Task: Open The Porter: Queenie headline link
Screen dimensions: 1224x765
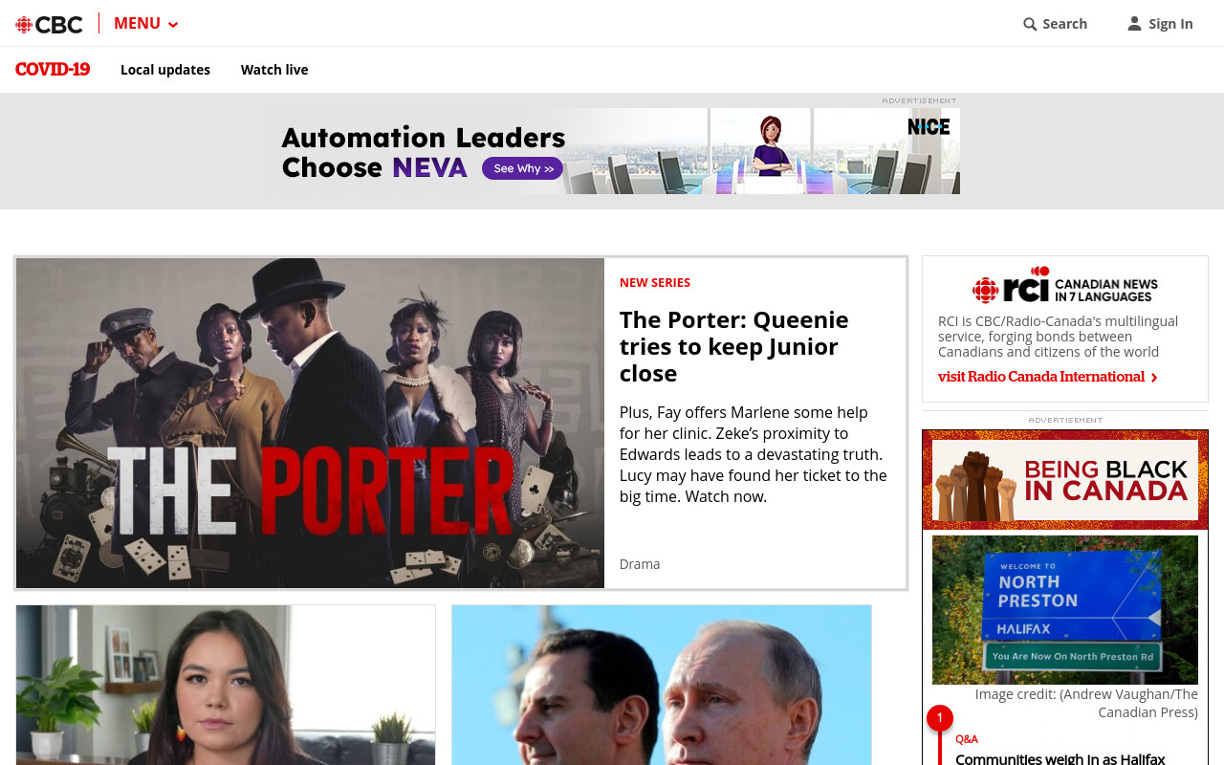Action: (734, 345)
